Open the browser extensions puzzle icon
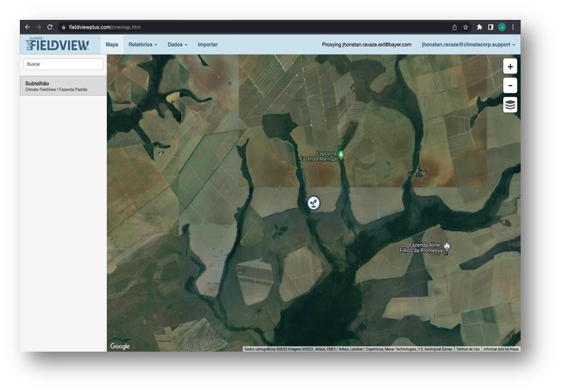The height and width of the screenshot is (392, 561). coord(479,27)
